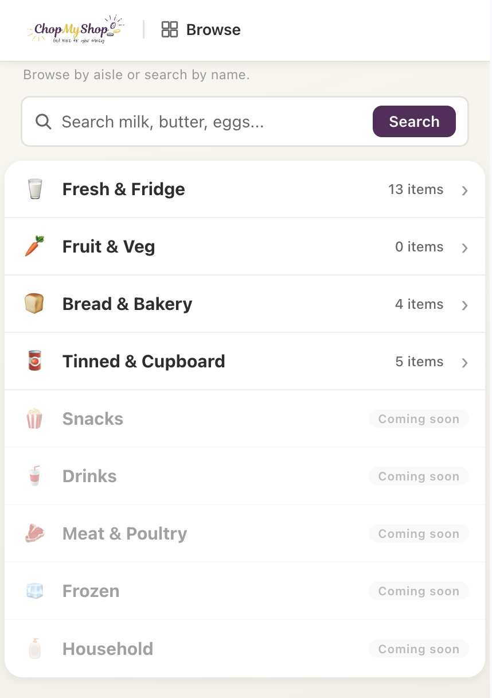Expand Fruit & Veg chevron arrow

[x=465, y=248]
